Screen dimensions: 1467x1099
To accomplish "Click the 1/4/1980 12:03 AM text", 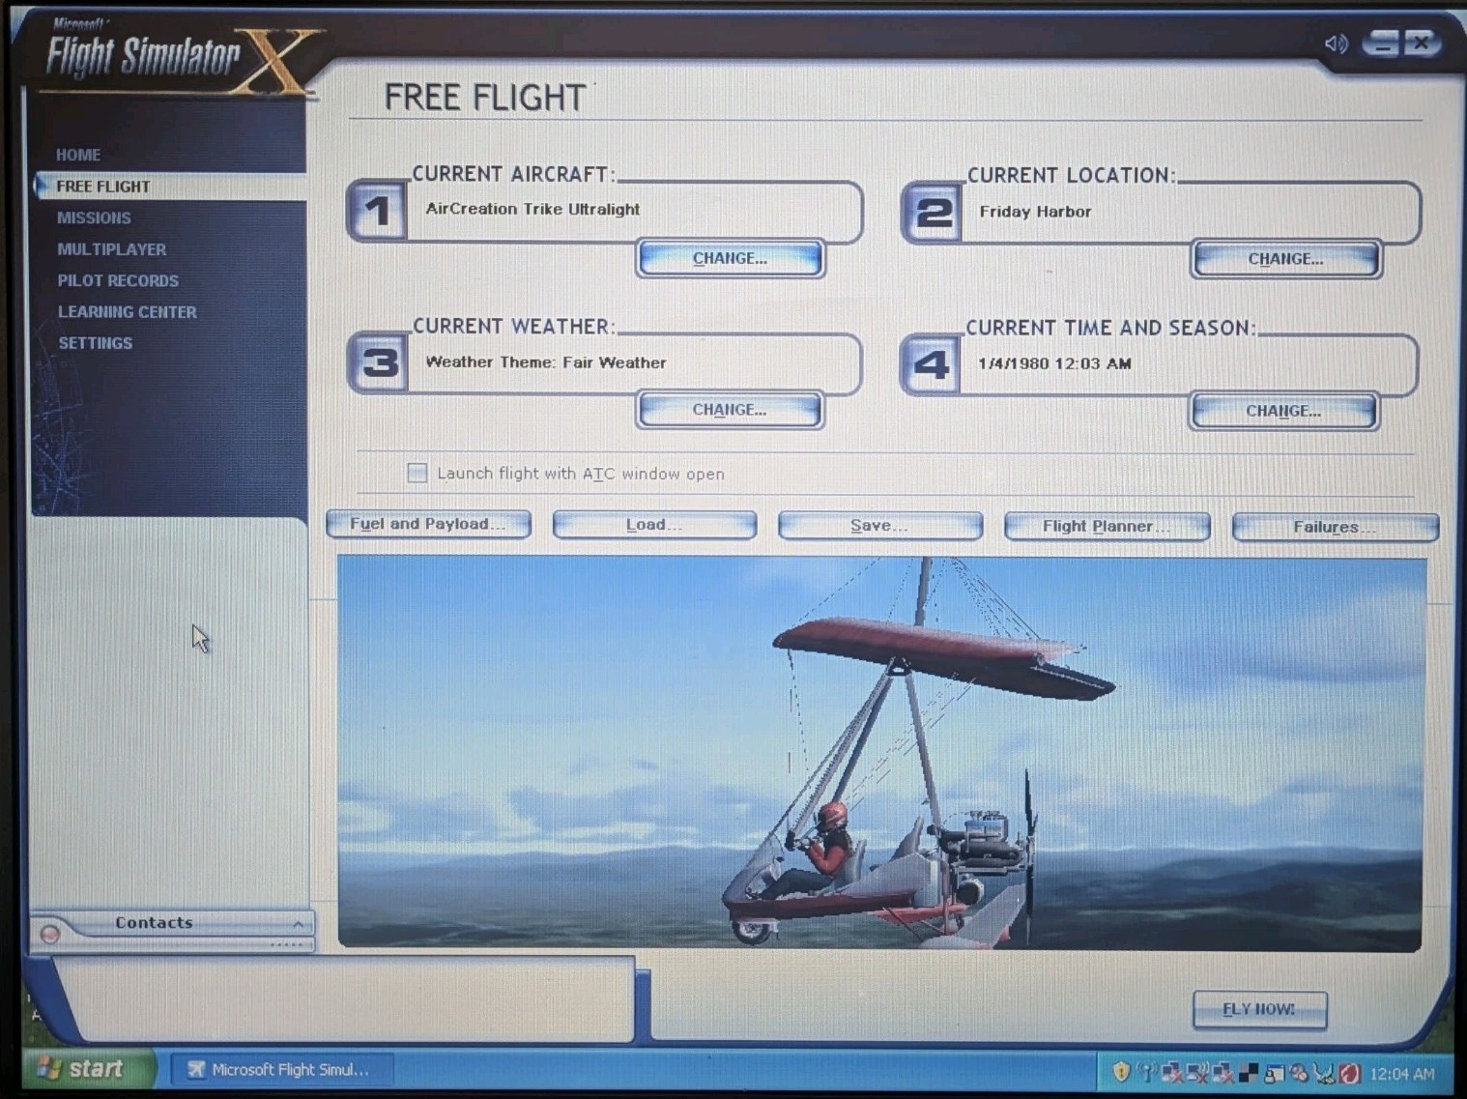I will click(1054, 363).
